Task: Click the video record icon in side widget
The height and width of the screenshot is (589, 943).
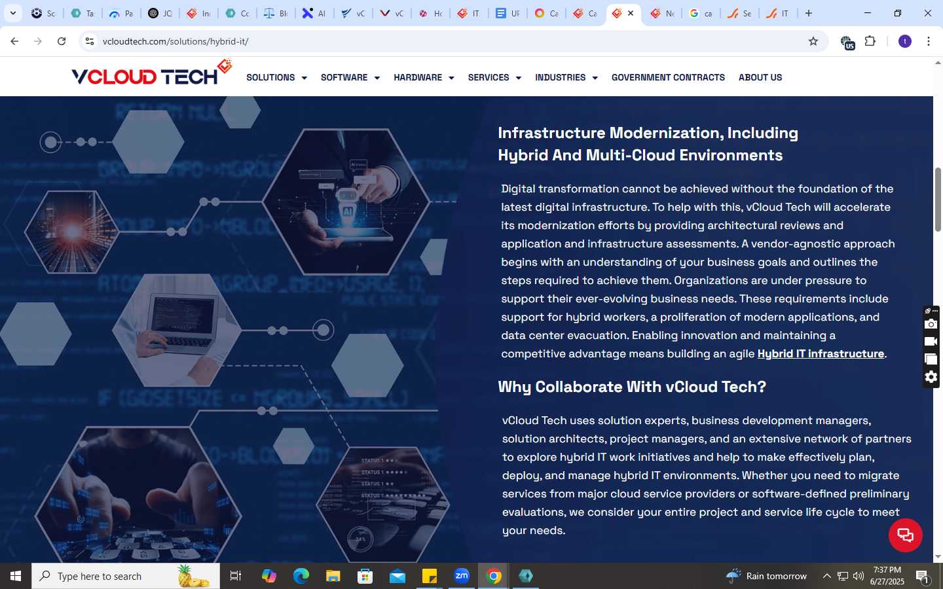Action: pos(931,342)
